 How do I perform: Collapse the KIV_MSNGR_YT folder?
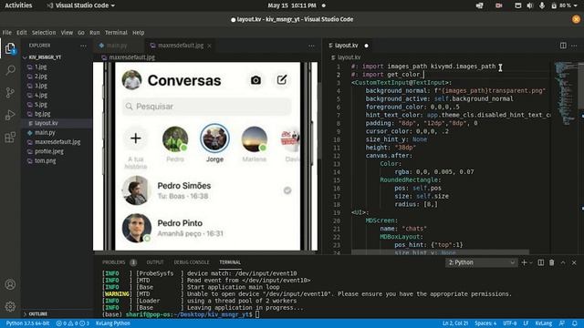(x=45, y=57)
